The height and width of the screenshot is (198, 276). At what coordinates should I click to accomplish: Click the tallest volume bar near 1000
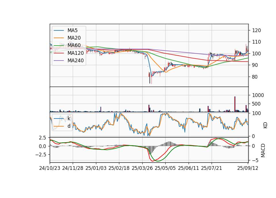point(235,104)
